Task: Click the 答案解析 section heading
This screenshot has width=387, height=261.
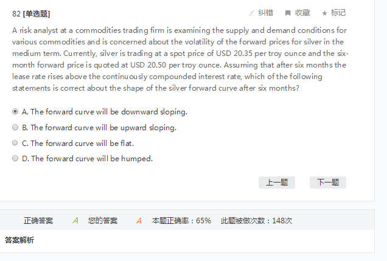Action: [x=19, y=240]
